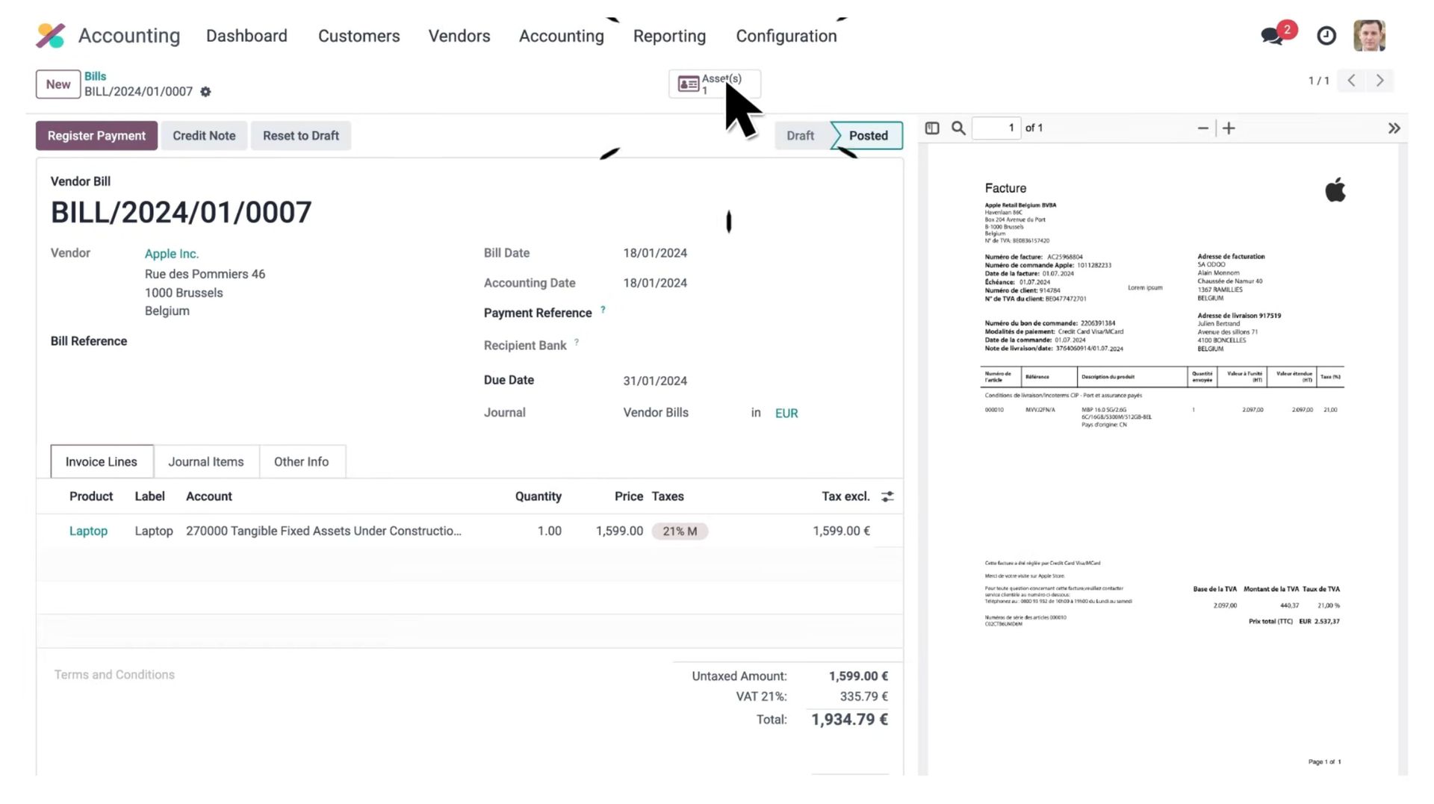Open the Apple Inc. vendor link
1434x804 pixels.
[172, 254]
